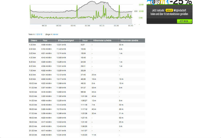221x138 pixels.
Task: Click the '12.20 km/h' speed cell
Action: pyautogui.click(x=61, y=100)
